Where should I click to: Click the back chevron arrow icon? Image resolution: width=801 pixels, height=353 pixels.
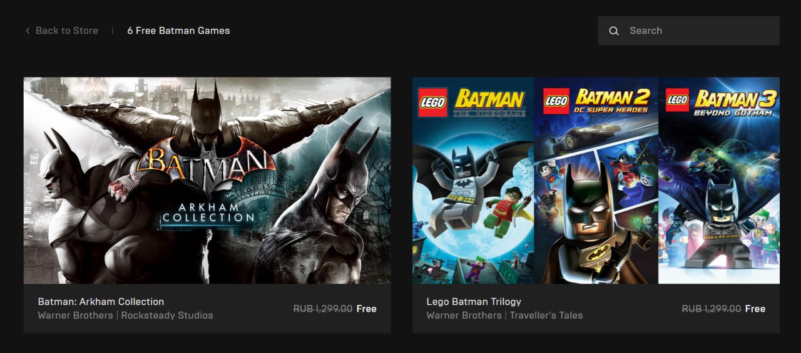pyautogui.click(x=28, y=31)
